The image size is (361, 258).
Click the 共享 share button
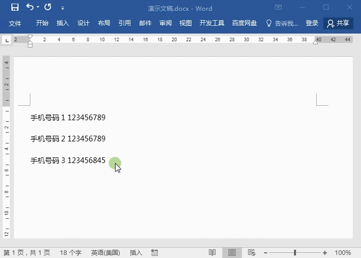tap(338, 23)
